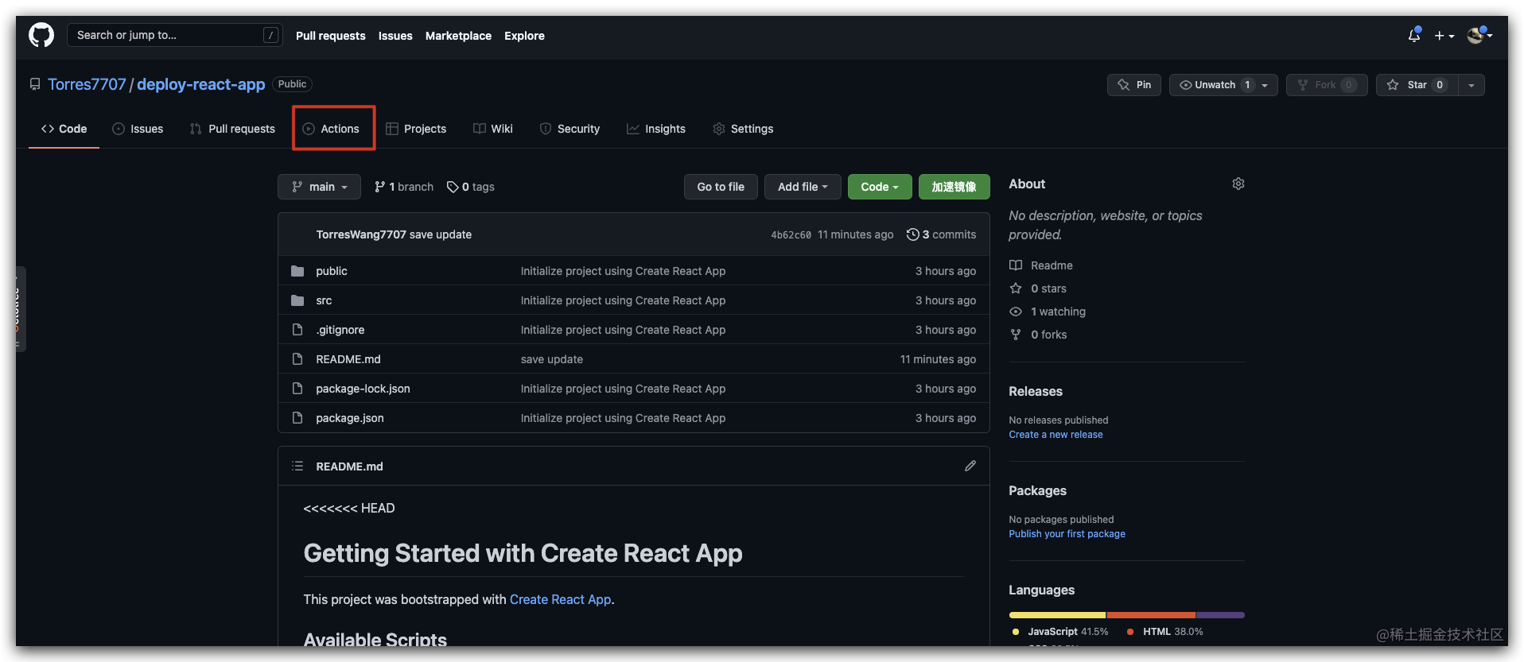Image resolution: width=1524 pixels, height=662 pixels.
Task: Switch to the Actions tab
Action: (331, 129)
